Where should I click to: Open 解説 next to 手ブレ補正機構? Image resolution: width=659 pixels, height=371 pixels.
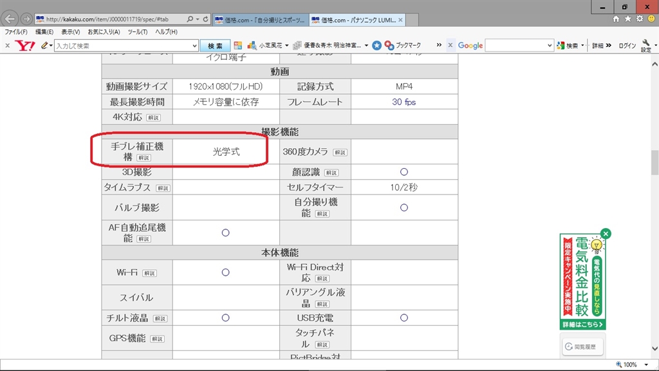pyautogui.click(x=144, y=158)
